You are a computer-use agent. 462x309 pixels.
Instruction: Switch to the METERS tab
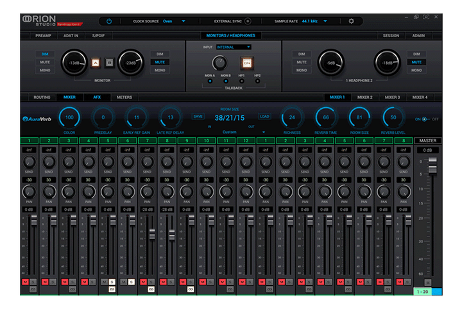pos(124,97)
